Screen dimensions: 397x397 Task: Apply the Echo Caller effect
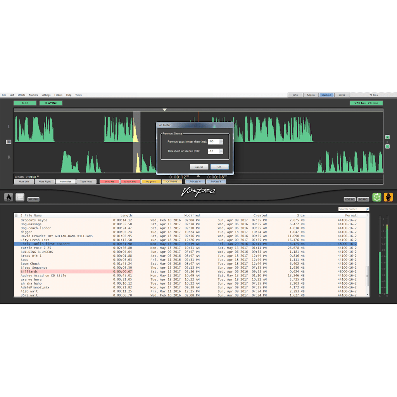coord(130,181)
